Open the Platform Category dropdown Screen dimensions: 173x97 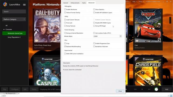pyautogui.click(x=14, y=19)
